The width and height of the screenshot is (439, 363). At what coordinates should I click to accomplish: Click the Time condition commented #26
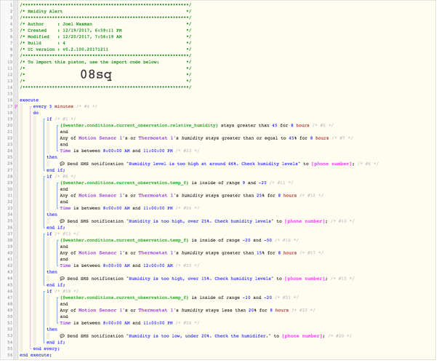point(116,323)
